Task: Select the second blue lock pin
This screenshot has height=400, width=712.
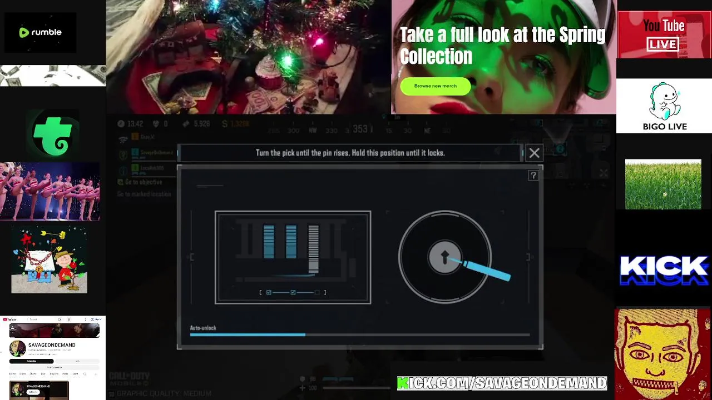Action: coord(291,242)
